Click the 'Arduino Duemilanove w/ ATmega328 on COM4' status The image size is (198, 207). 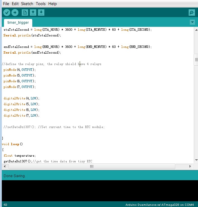(160, 205)
